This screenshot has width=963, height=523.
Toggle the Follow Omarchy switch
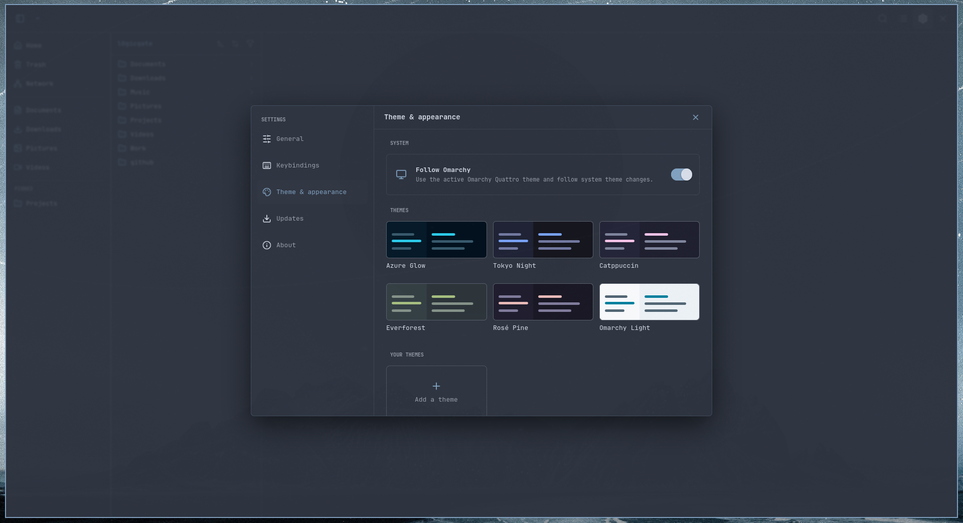tap(681, 175)
